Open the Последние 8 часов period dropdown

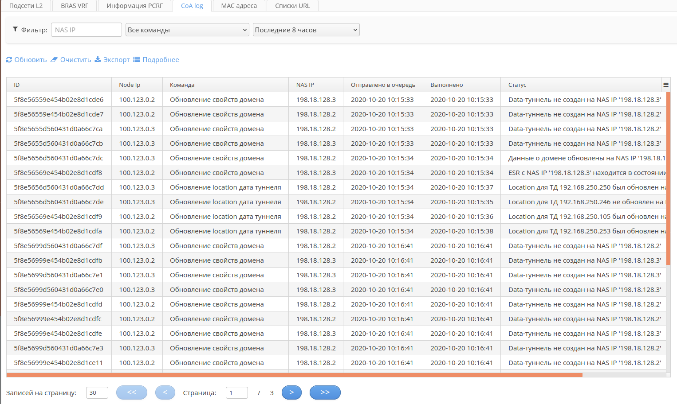pos(306,30)
